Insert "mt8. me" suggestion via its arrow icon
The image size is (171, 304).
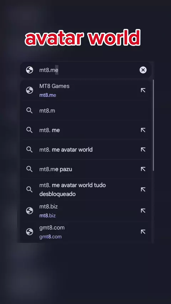point(143,130)
